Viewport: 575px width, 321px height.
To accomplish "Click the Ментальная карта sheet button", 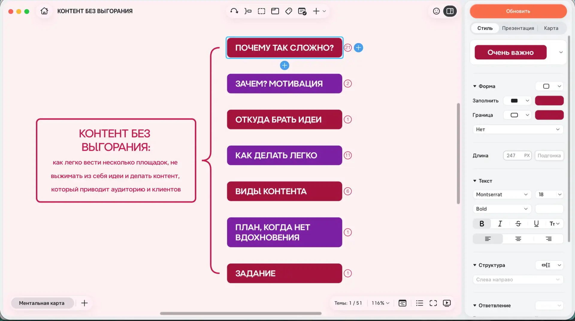I will coord(42,303).
